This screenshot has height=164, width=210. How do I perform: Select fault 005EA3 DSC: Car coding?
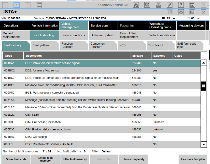pyautogui.click(x=101, y=137)
